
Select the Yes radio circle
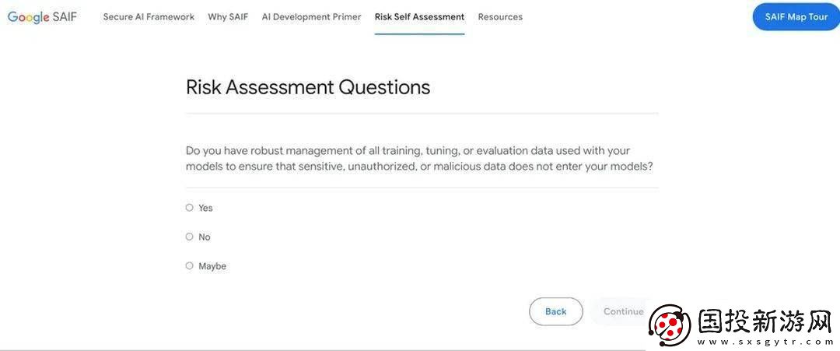189,207
